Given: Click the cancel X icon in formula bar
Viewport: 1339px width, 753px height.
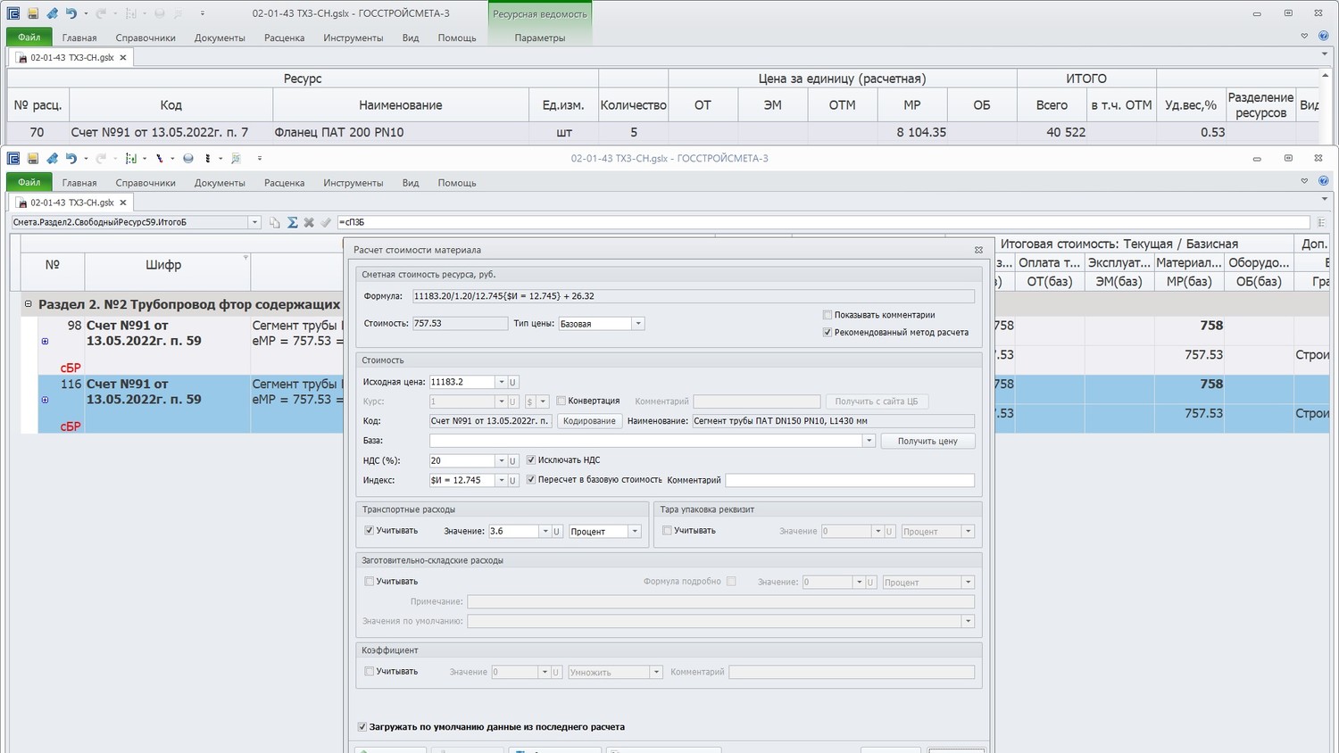Looking at the screenshot, I should [x=309, y=222].
